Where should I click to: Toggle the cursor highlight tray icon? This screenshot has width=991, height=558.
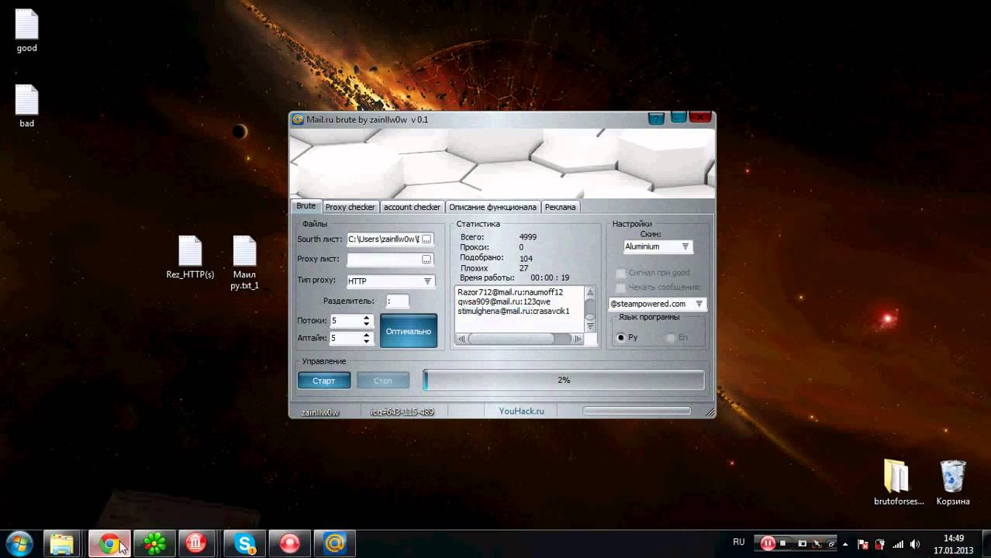pos(817,543)
